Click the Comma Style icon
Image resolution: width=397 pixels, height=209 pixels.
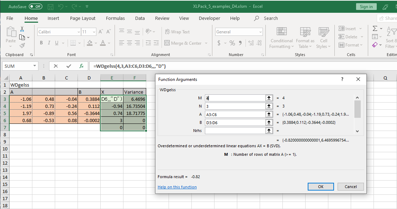[x=240, y=43]
